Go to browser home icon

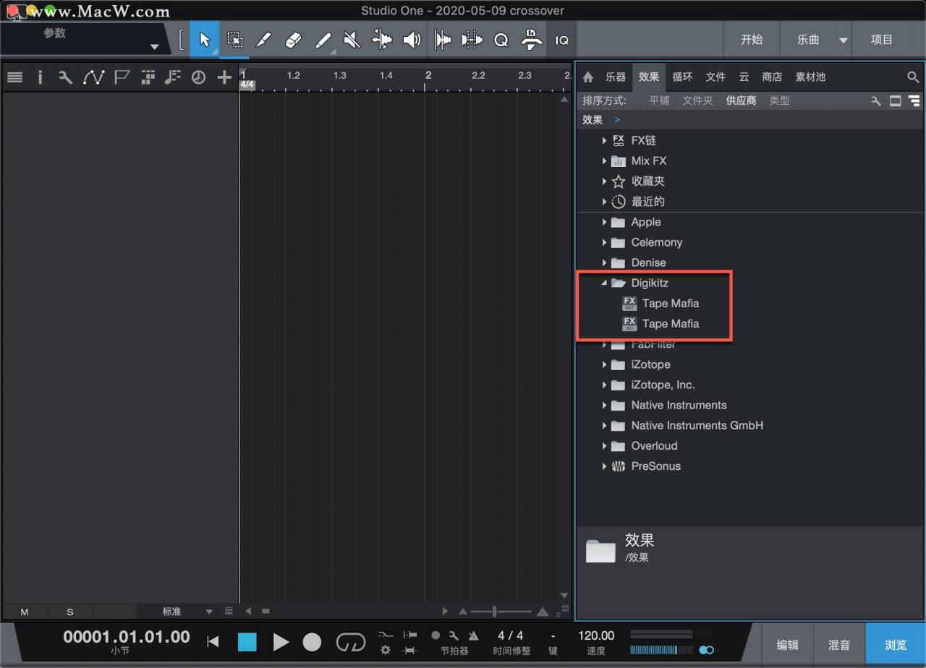tap(588, 77)
